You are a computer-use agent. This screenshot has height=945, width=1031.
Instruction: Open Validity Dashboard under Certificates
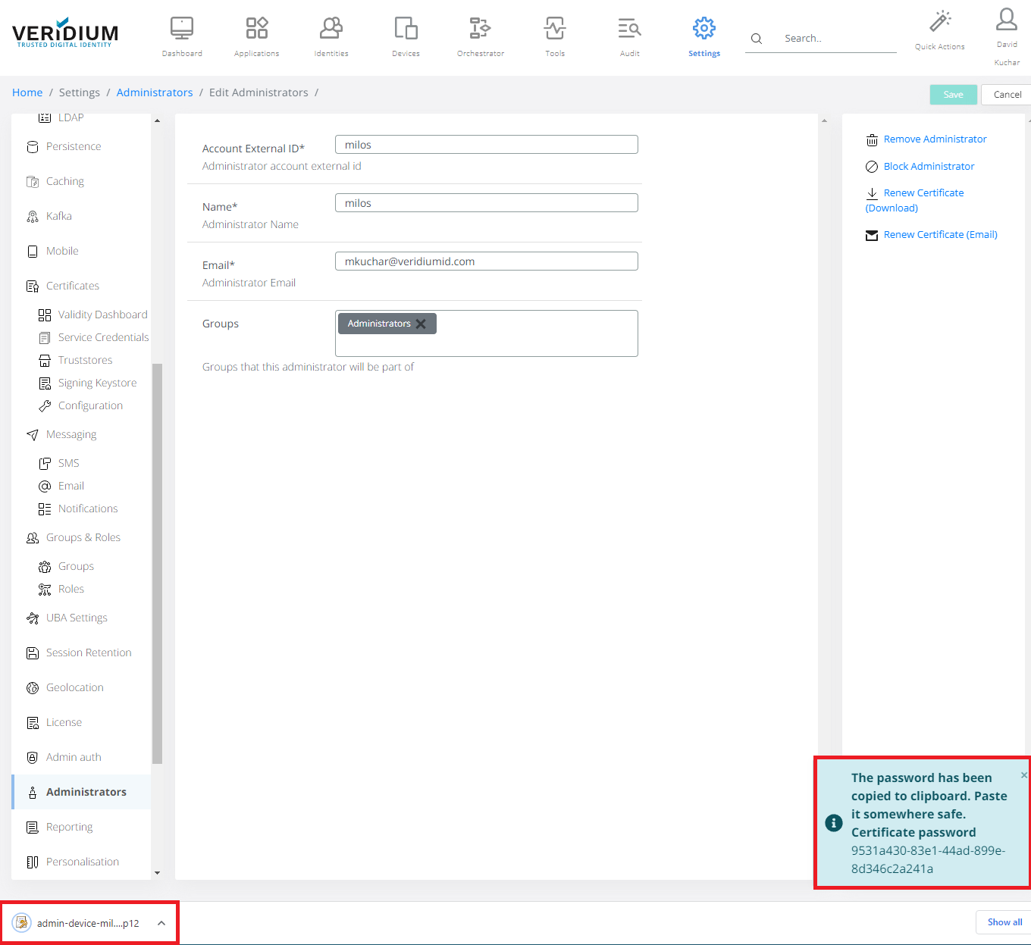click(102, 314)
